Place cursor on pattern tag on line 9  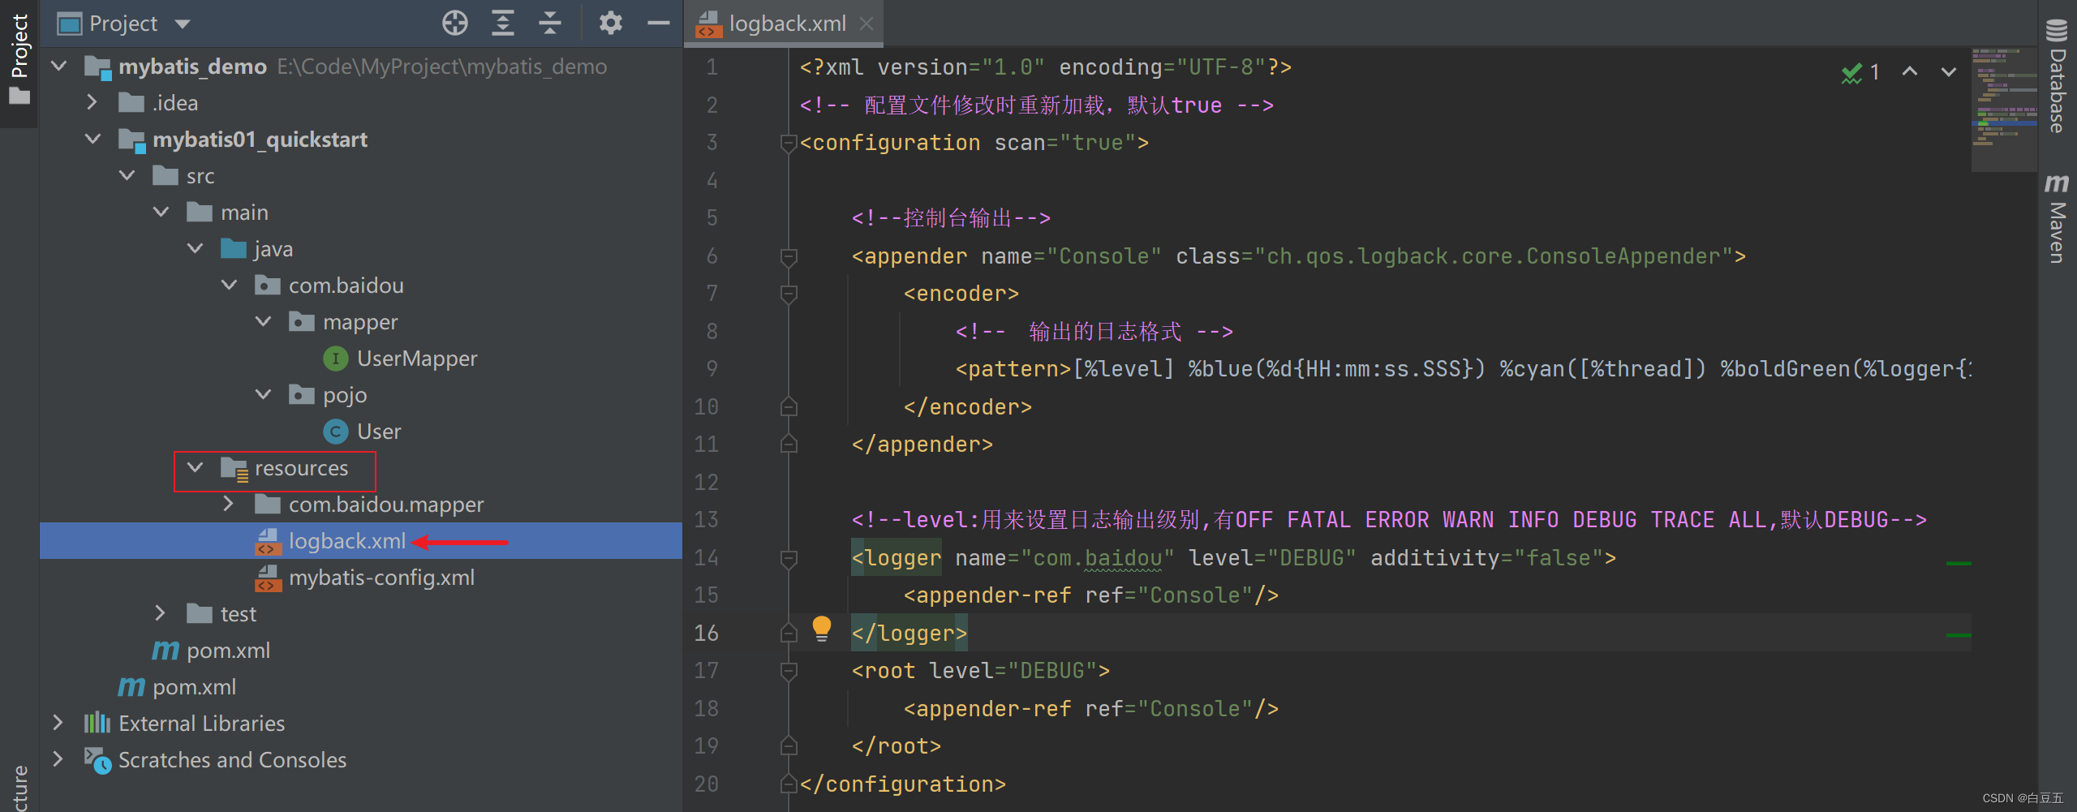click(1013, 369)
